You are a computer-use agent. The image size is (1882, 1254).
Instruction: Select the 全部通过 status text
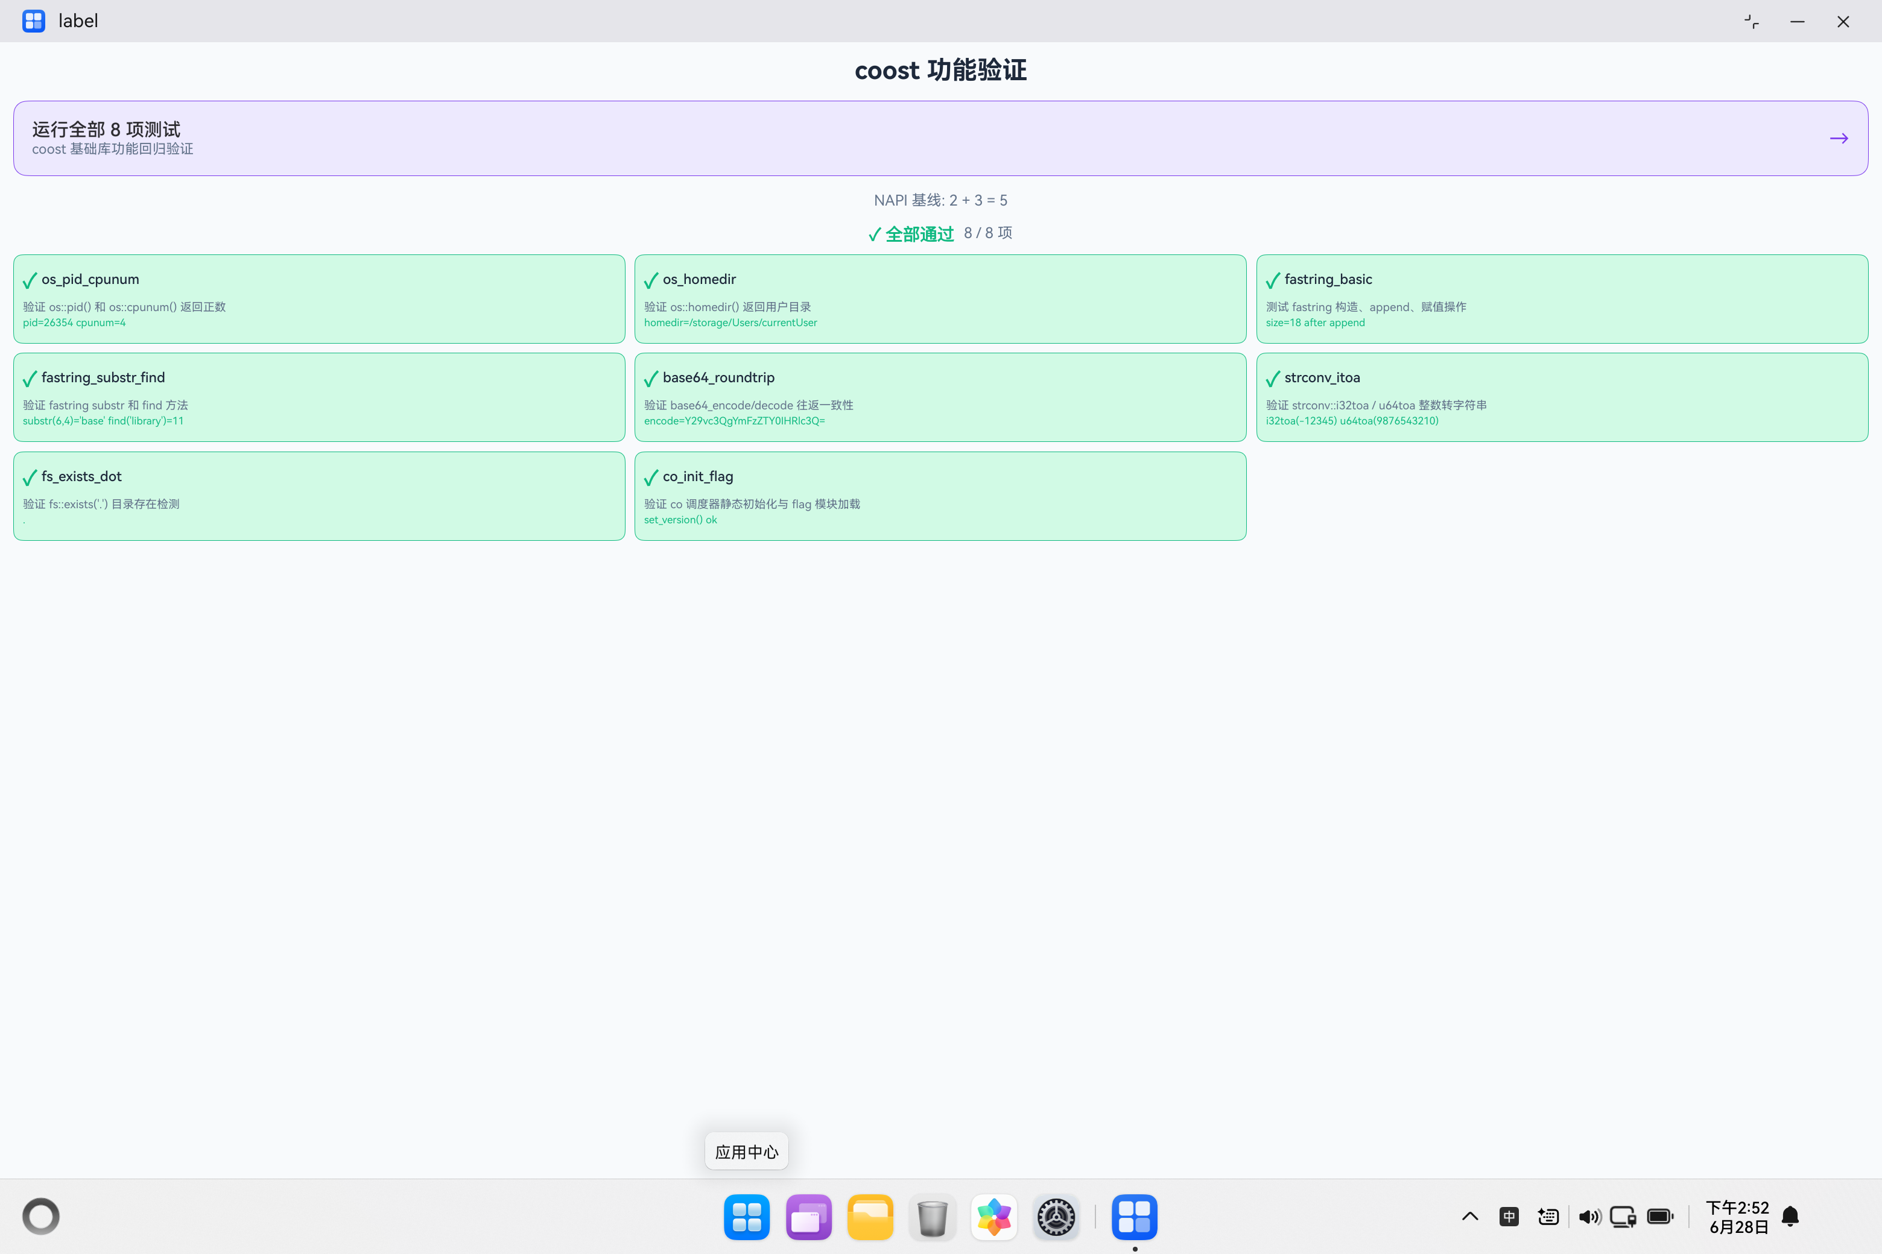click(x=919, y=235)
